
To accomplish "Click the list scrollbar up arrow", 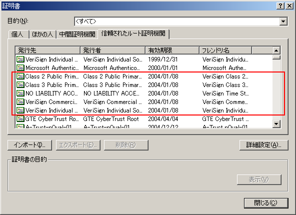I will coord(276,50).
